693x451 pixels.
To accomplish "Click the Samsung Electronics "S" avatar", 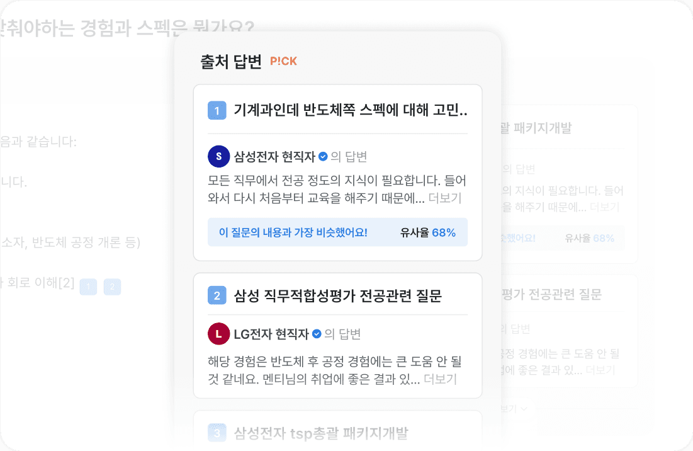I will [218, 156].
